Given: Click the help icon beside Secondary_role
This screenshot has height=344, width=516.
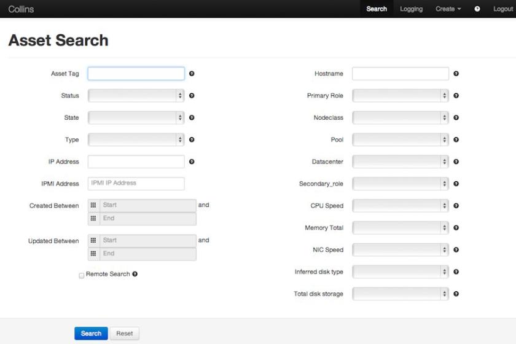Looking at the screenshot, I should 456,184.
